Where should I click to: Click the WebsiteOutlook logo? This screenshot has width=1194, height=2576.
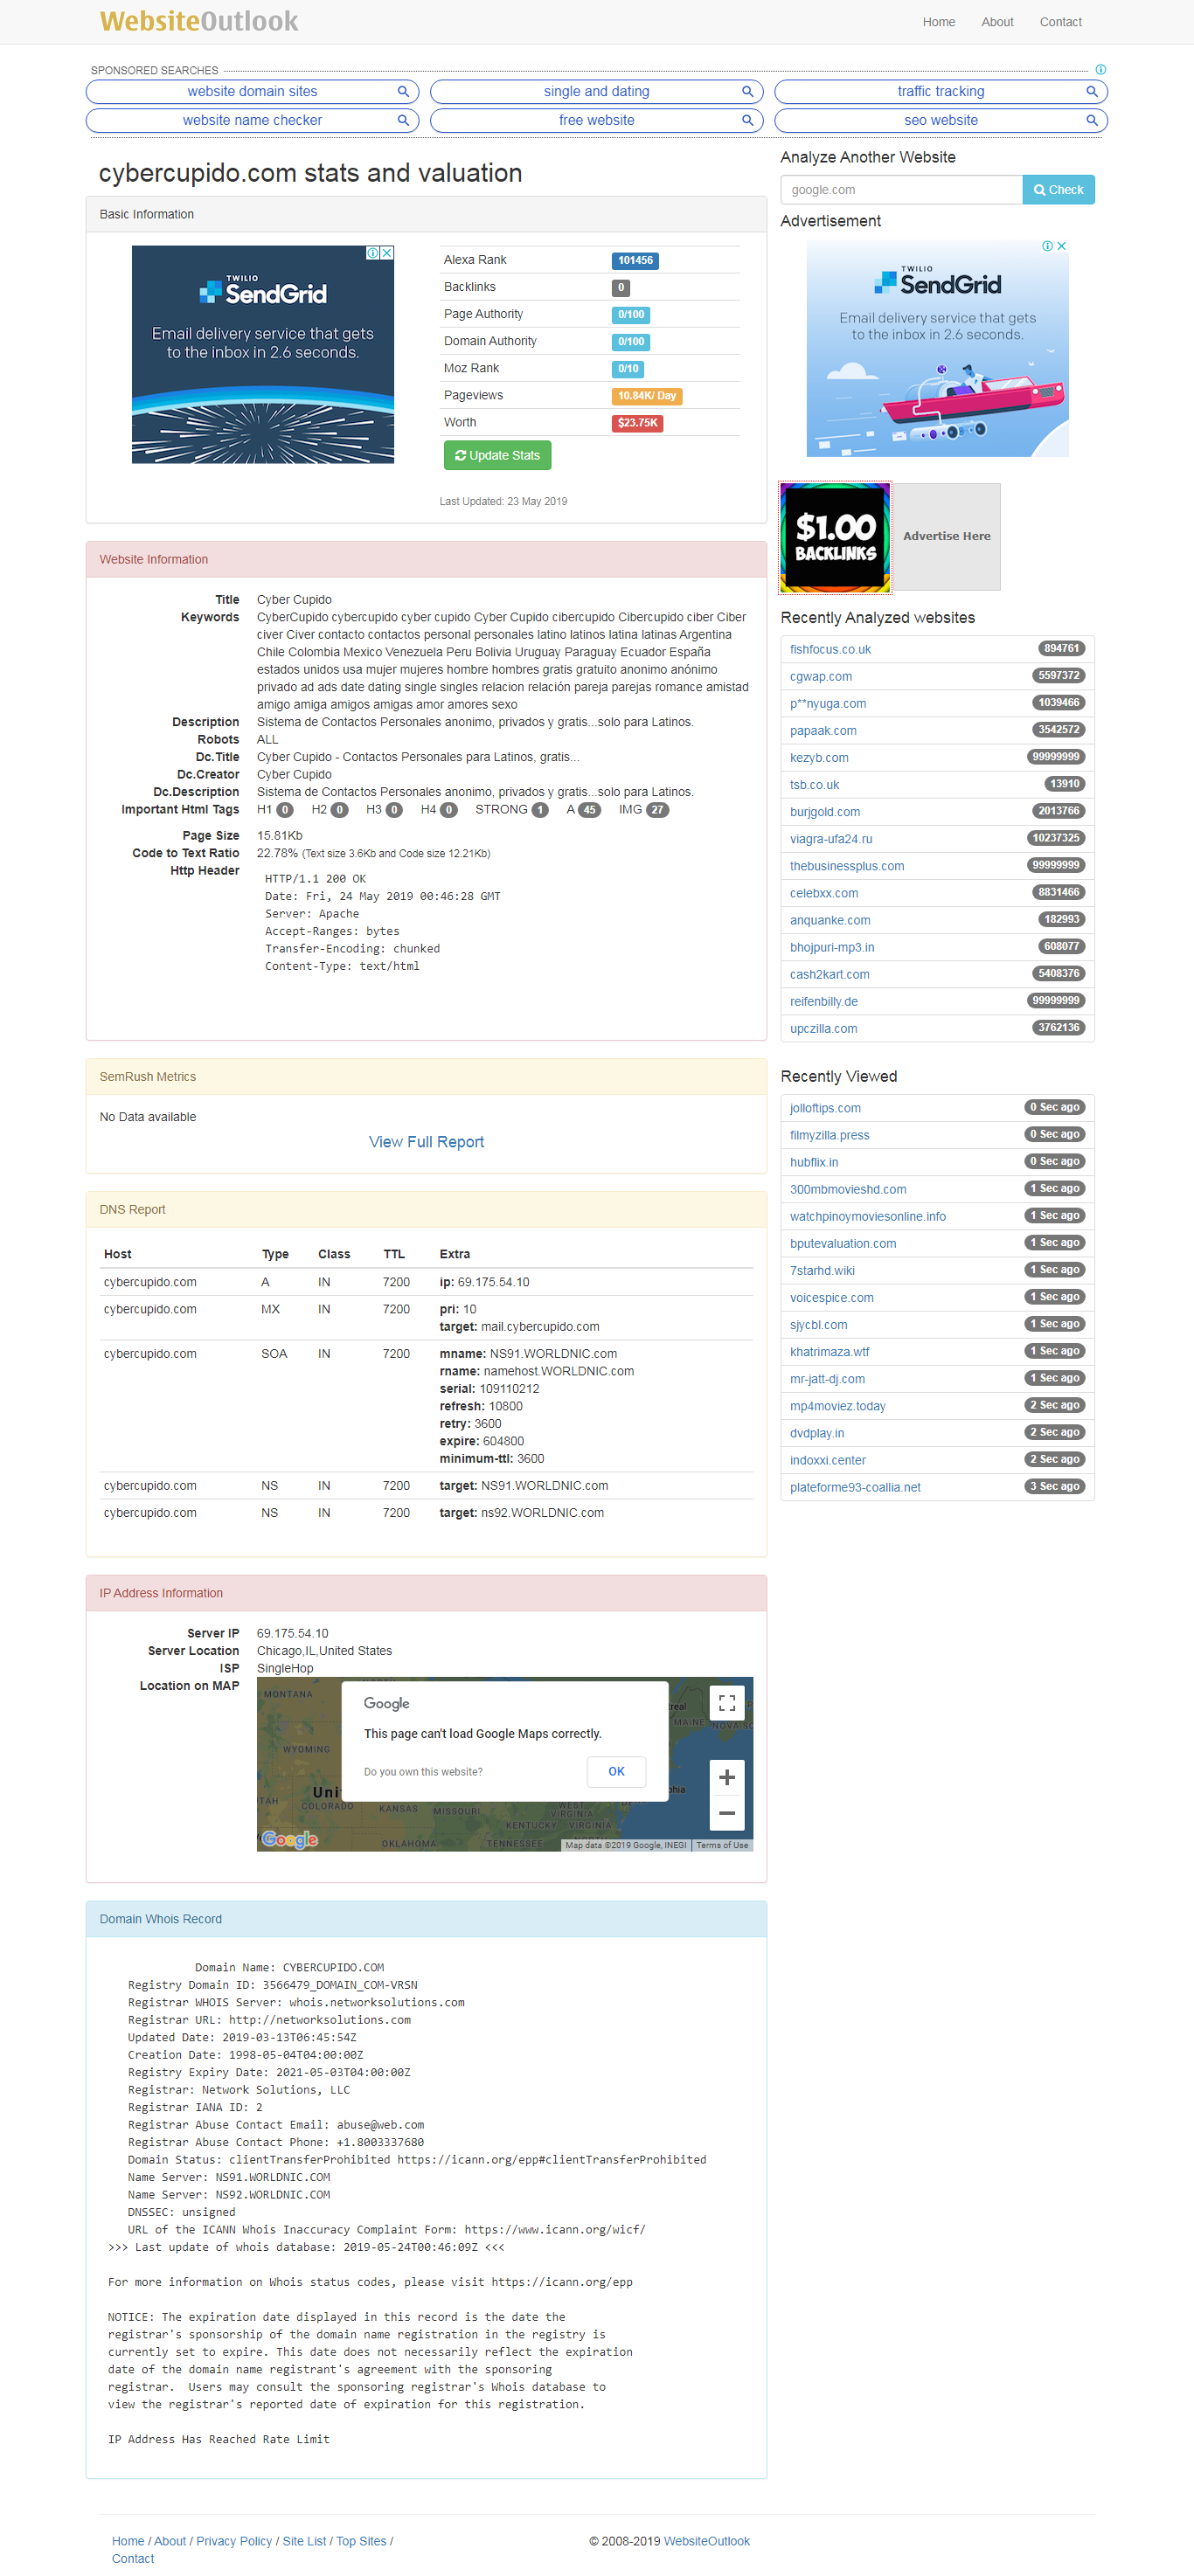point(199,21)
